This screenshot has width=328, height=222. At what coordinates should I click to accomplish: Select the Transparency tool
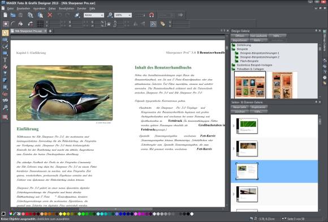click(5, 74)
